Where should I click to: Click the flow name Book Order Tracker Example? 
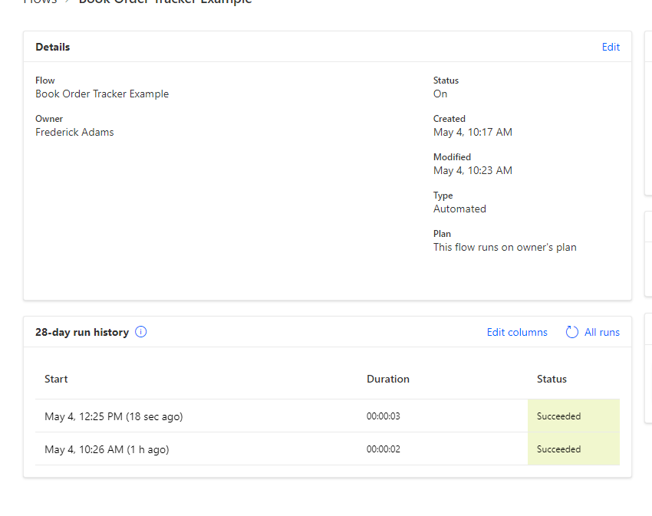[102, 94]
